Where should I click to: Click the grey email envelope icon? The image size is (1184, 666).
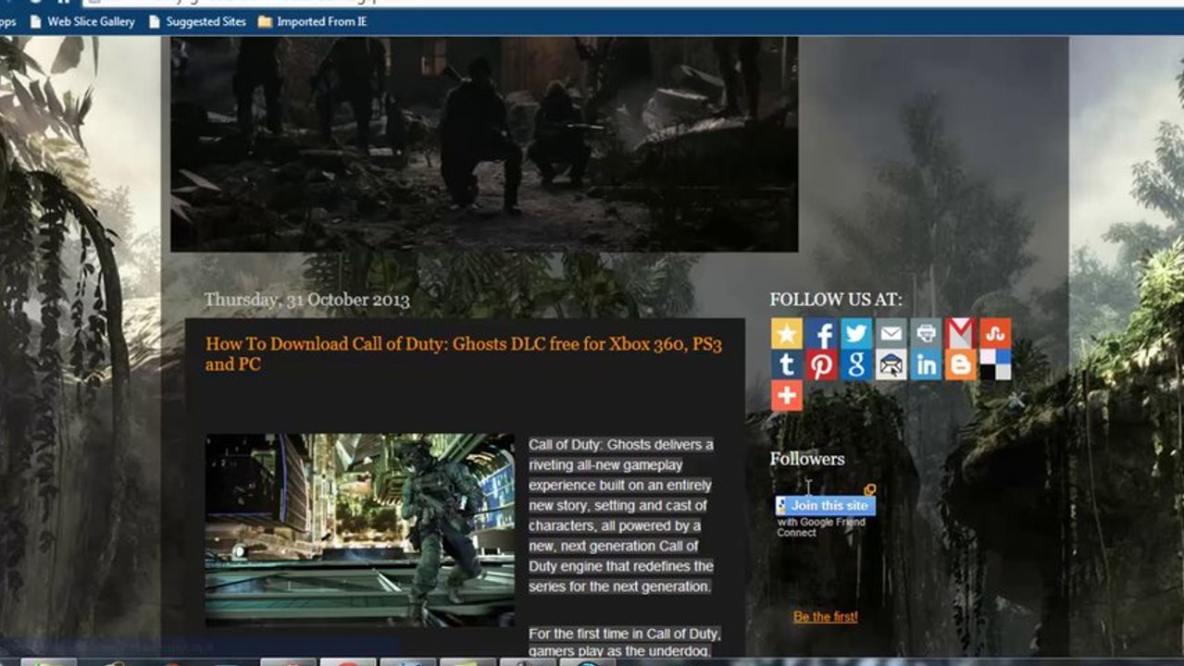[891, 333]
